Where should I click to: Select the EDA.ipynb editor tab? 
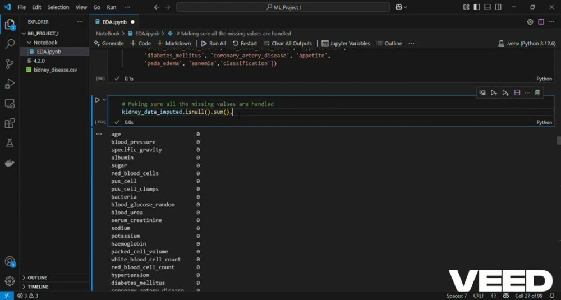(x=115, y=22)
